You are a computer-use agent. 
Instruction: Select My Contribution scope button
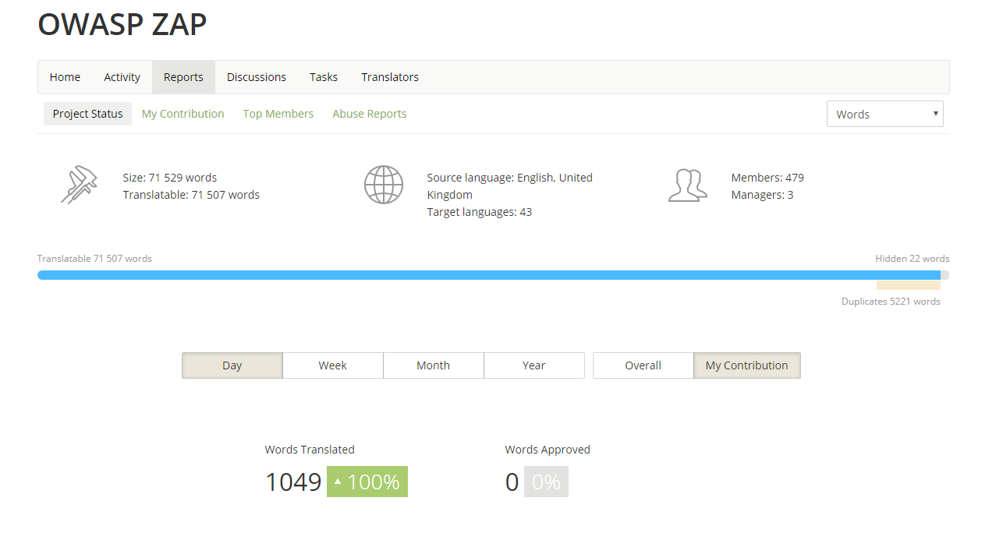[747, 365]
